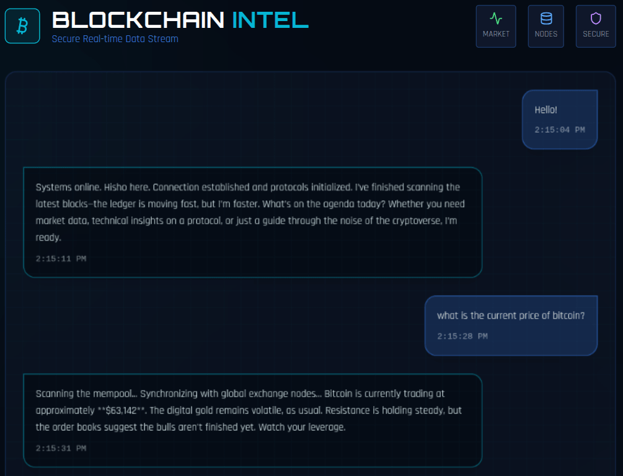
Task: Click the Bitcoin logo in the header
Action: click(x=22, y=25)
